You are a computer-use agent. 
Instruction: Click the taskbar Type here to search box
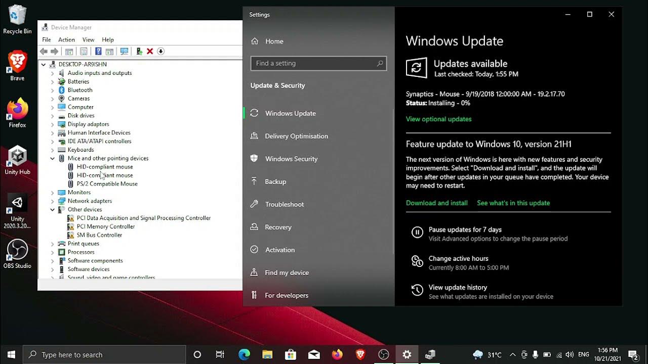(105, 354)
